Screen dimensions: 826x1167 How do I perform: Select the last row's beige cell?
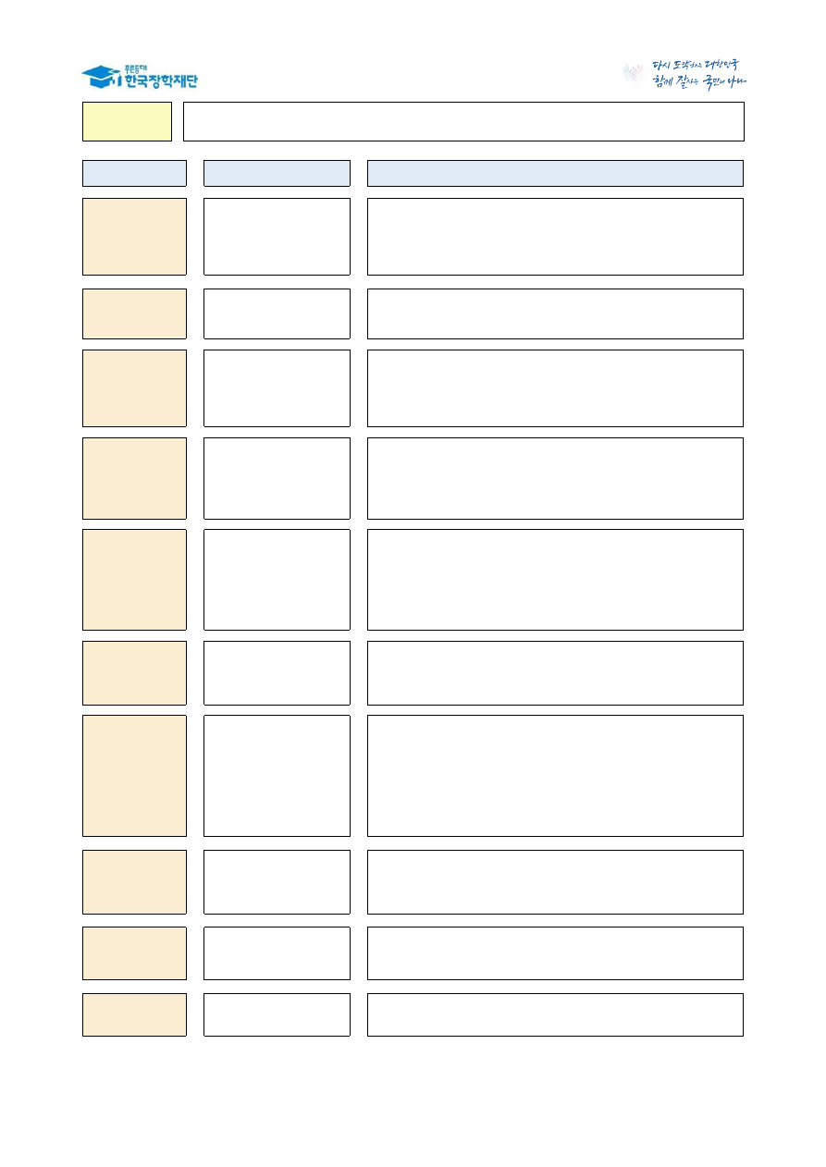134,1014
